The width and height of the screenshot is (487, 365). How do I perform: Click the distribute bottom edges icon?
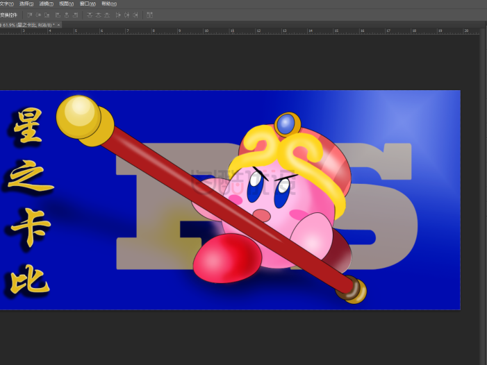[x=106, y=15]
